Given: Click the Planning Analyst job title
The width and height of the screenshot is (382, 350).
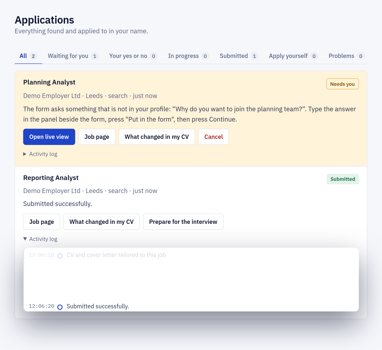Looking at the screenshot, I should coord(49,82).
